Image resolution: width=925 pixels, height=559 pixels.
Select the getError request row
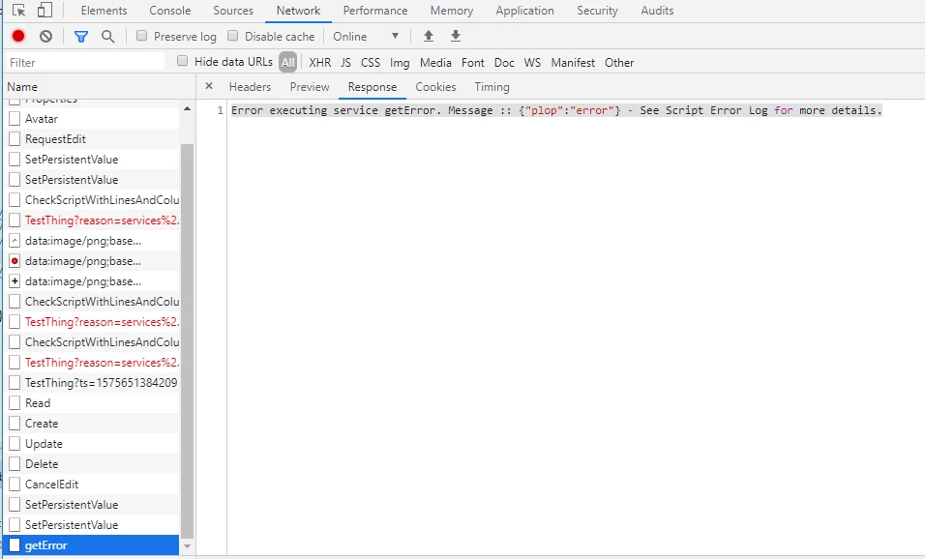tap(92, 544)
